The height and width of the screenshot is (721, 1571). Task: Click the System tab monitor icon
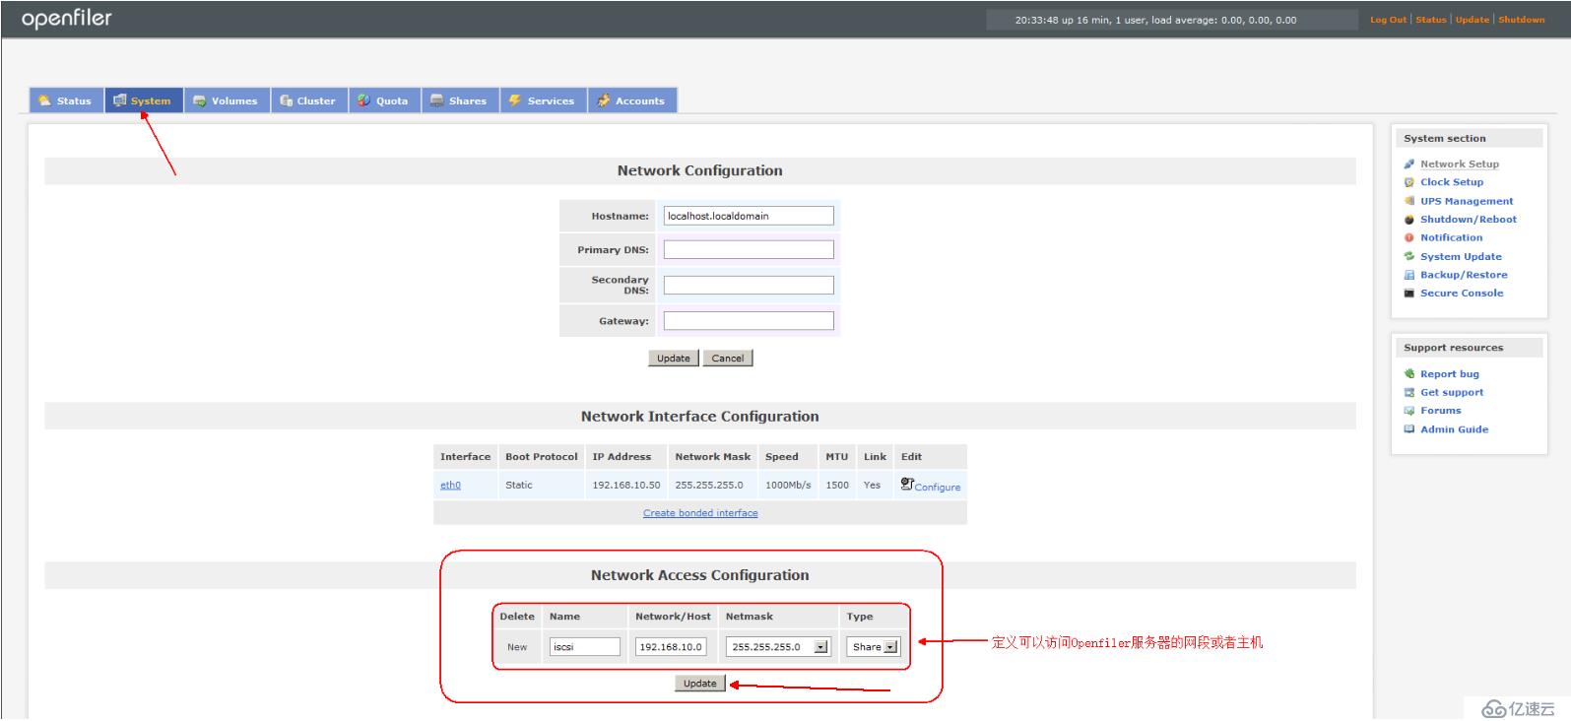(x=120, y=100)
